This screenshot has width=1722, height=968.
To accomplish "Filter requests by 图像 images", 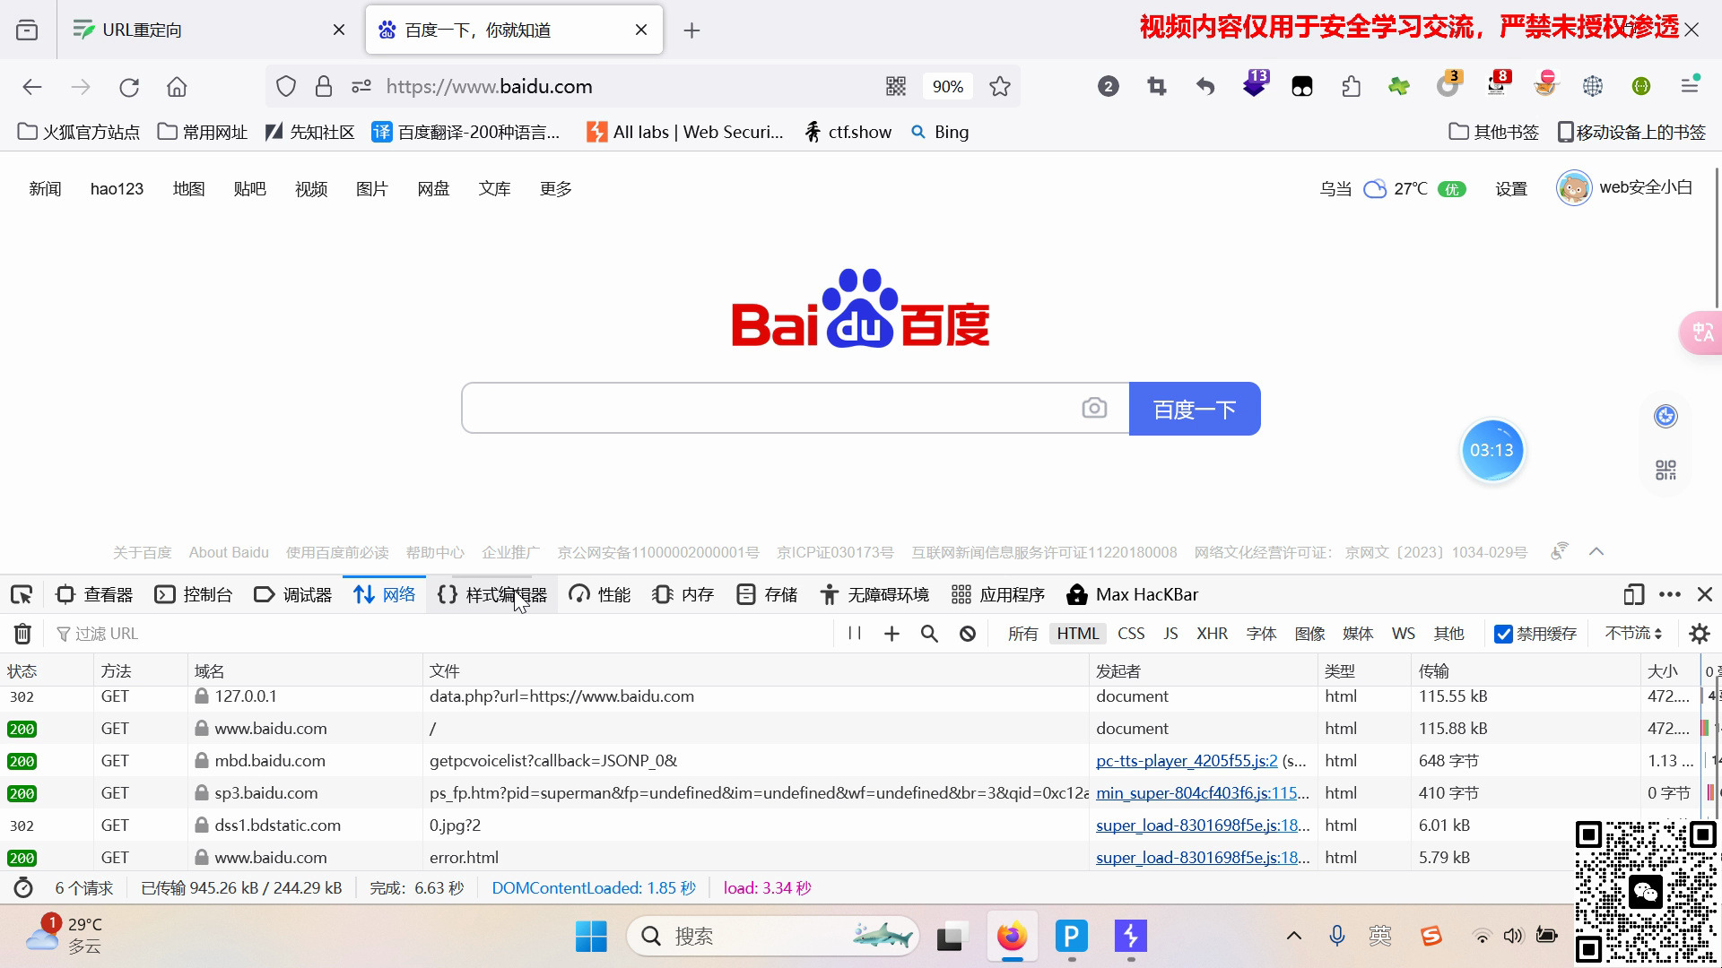I will coord(1309,635).
